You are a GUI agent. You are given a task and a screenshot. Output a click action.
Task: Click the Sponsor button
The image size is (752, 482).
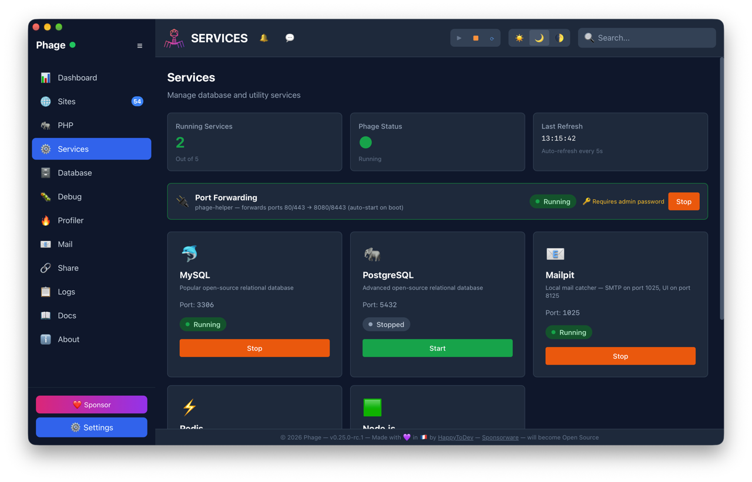point(92,405)
